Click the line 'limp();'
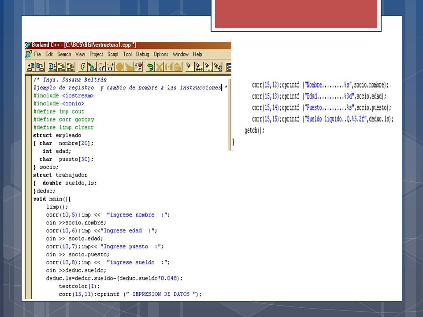The width and height of the screenshot is (423, 317). pyautogui.click(x=57, y=207)
